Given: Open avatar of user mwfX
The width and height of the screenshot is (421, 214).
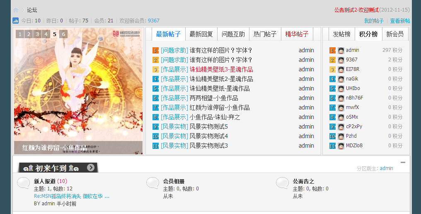Looking at the screenshot, I should click(341, 107).
